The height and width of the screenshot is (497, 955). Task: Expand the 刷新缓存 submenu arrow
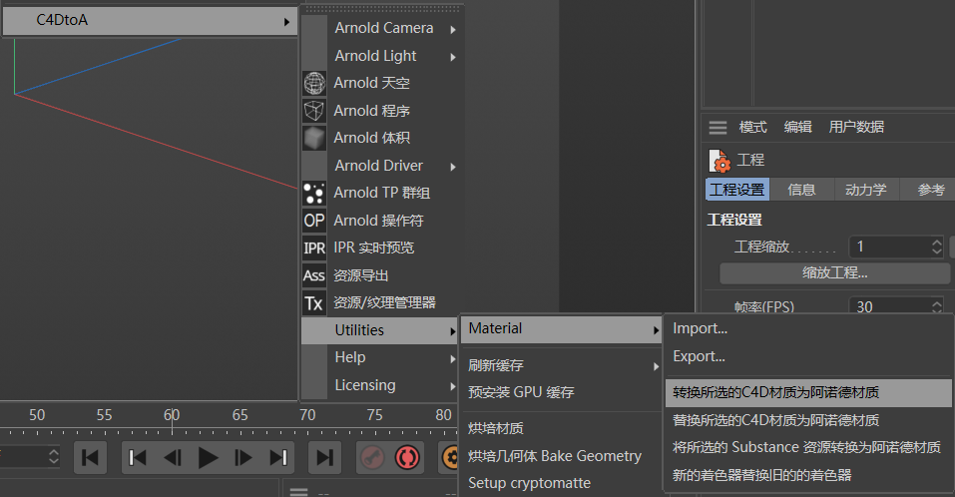pos(656,366)
